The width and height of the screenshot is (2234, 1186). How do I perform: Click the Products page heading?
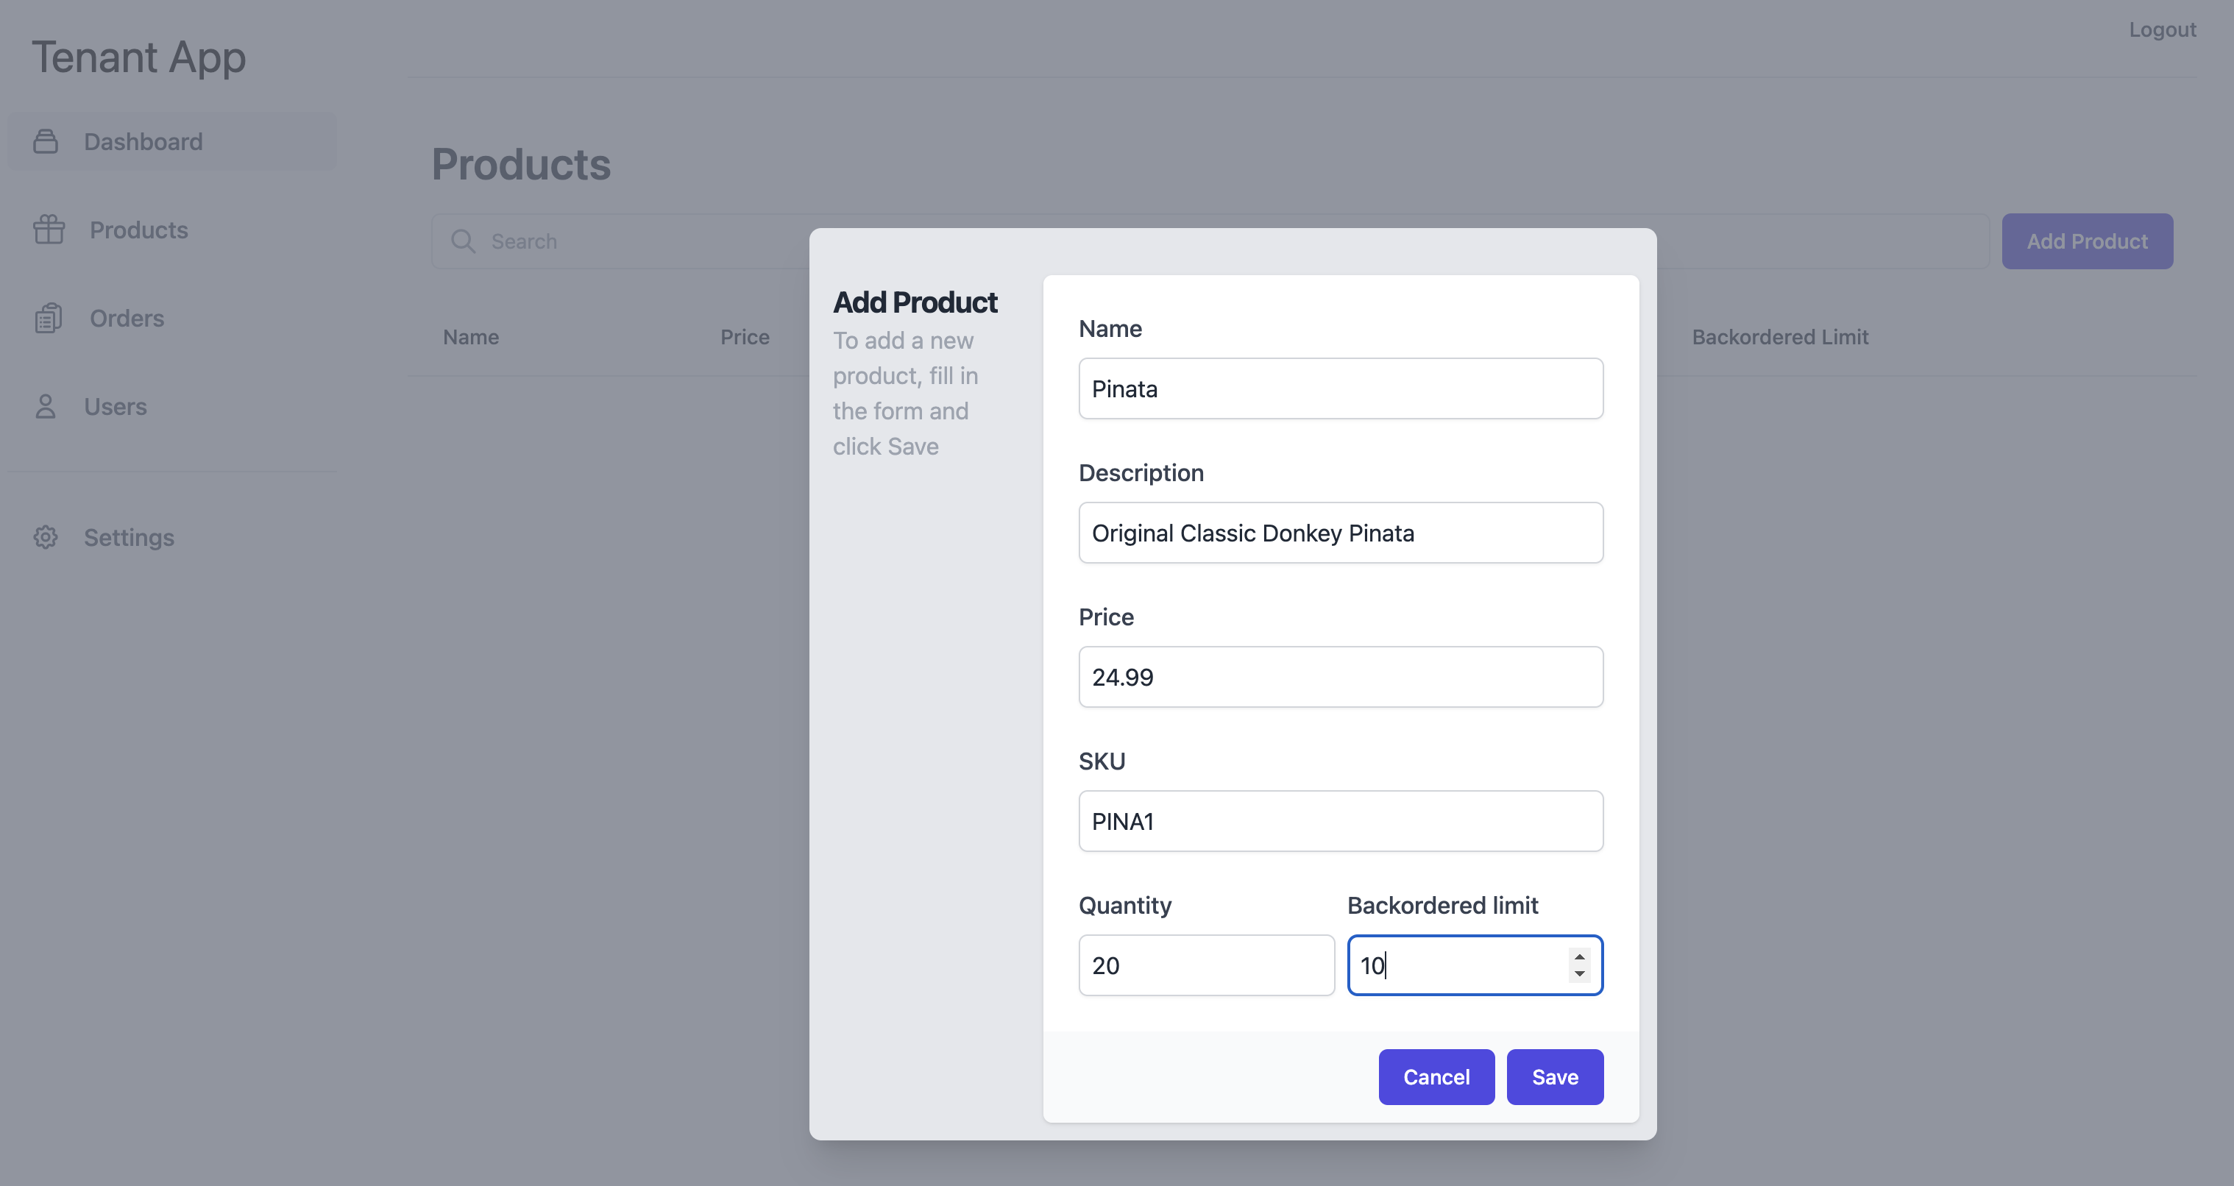[x=521, y=165]
